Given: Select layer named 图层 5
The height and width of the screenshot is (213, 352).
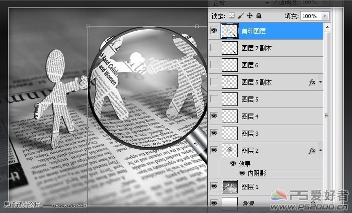Looking at the screenshot, I should (x=249, y=99).
